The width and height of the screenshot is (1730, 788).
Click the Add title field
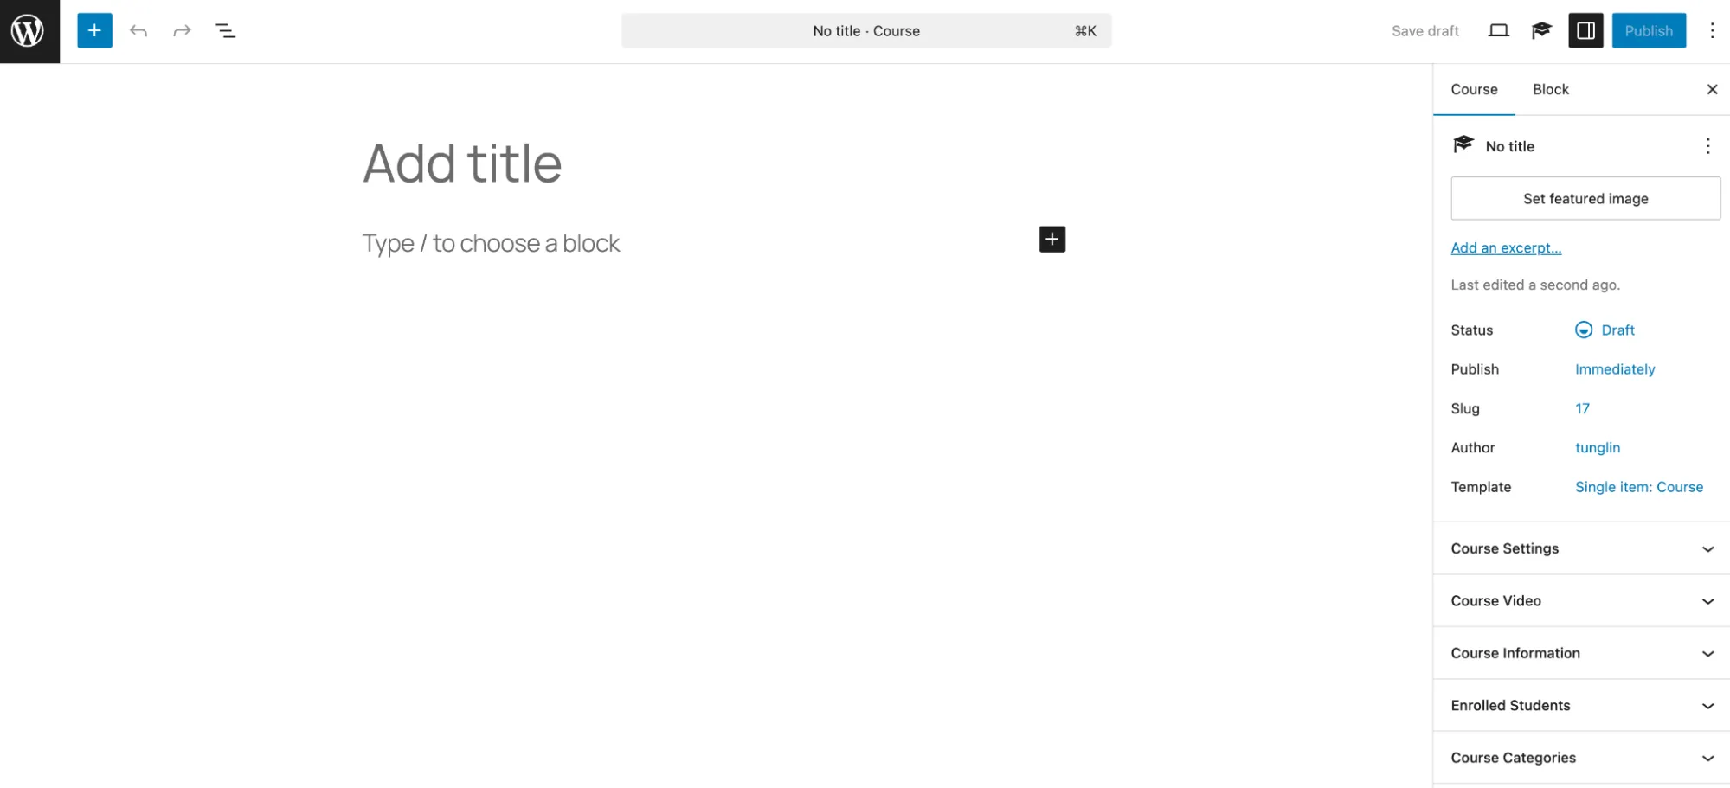[x=462, y=163]
